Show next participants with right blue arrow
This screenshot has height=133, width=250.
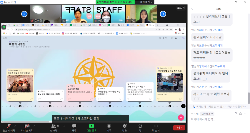163,14
